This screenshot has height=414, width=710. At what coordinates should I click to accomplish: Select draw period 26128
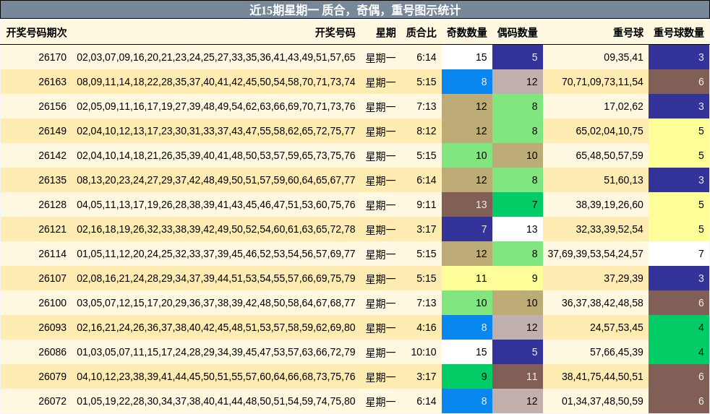coord(53,204)
